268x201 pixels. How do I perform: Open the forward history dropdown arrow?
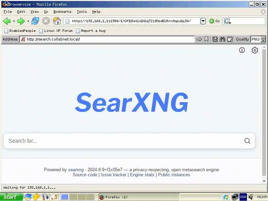tap(28, 21)
